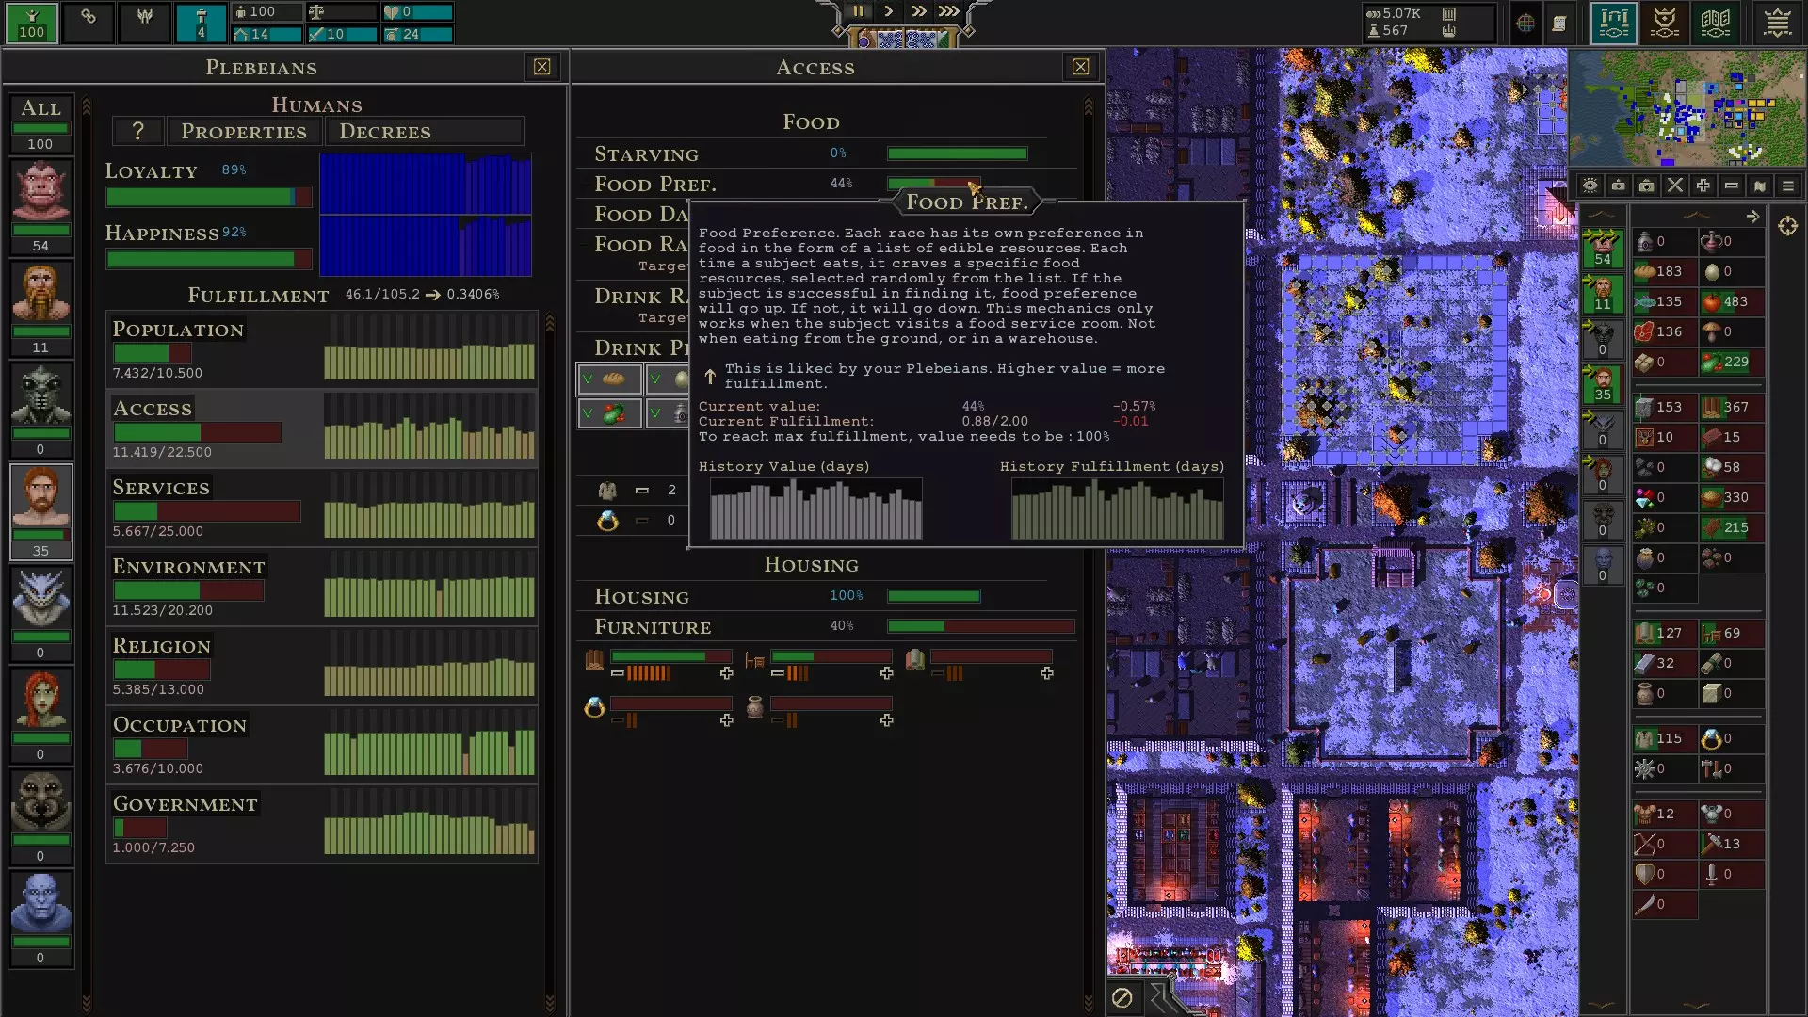Click the question mark help button

click(137, 132)
